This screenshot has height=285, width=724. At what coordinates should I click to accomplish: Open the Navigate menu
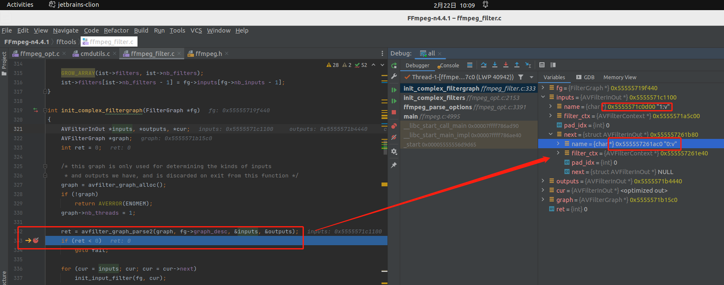coord(65,30)
